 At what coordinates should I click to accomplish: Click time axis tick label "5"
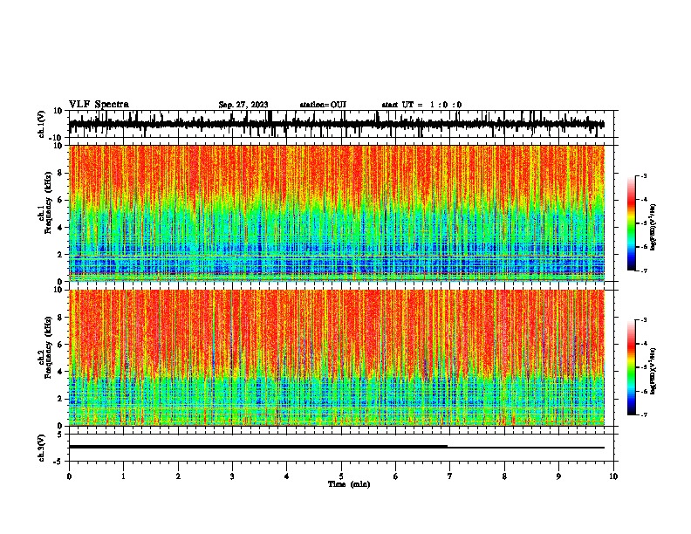pos(341,476)
